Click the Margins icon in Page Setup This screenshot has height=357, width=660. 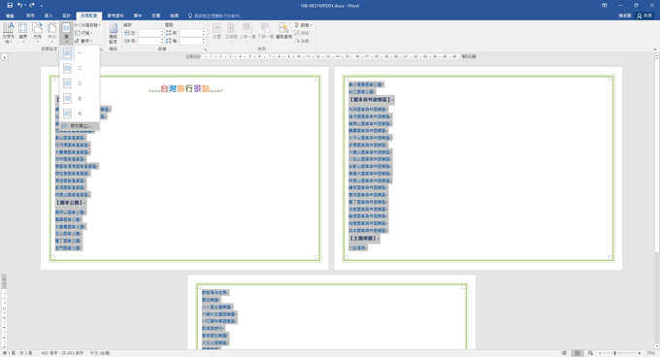22,33
